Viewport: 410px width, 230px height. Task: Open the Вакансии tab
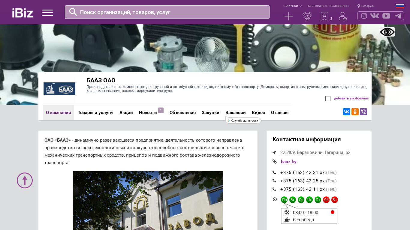(x=236, y=113)
